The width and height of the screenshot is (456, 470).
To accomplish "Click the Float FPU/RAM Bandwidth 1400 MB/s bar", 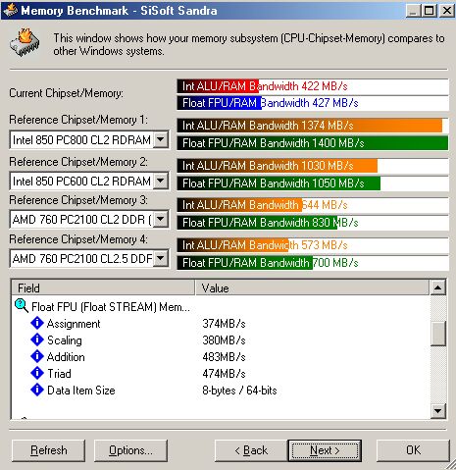I will [x=313, y=143].
